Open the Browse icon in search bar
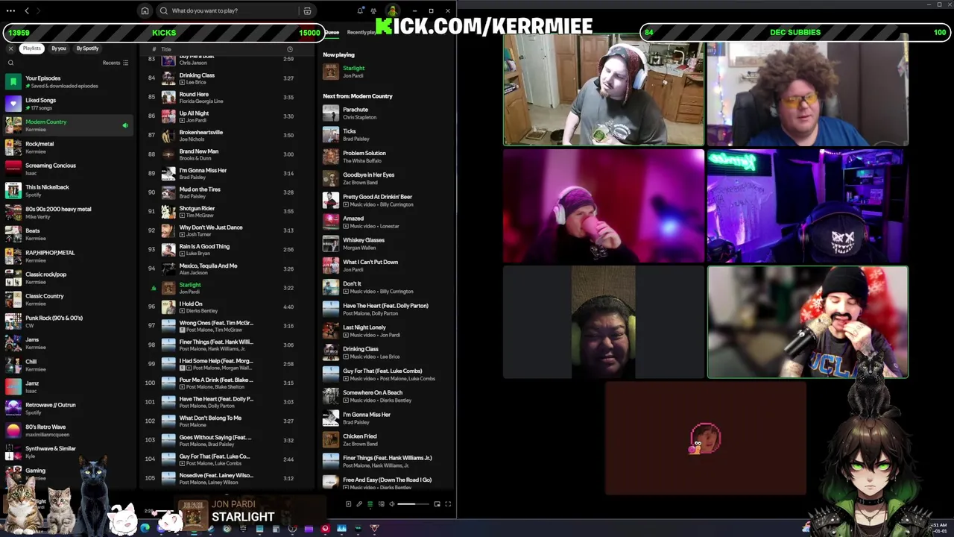The height and width of the screenshot is (537, 954). [x=307, y=11]
